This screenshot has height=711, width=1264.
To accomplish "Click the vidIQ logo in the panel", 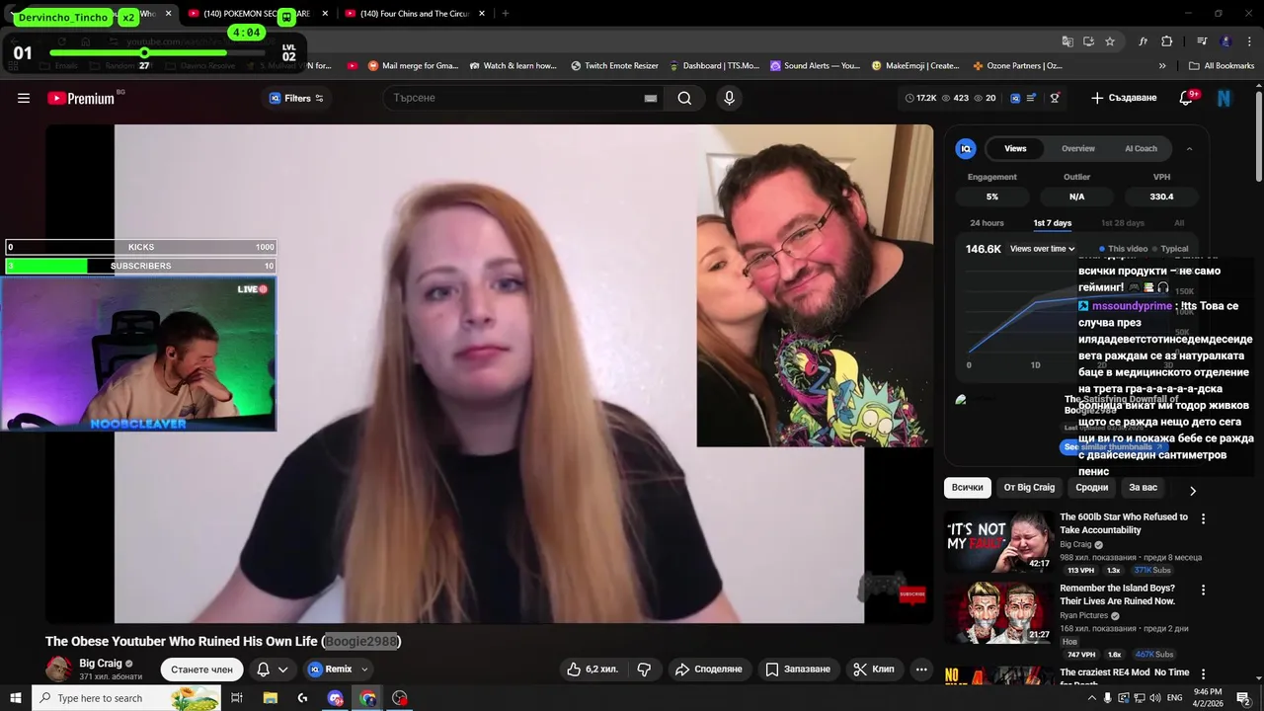I will [x=966, y=148].
